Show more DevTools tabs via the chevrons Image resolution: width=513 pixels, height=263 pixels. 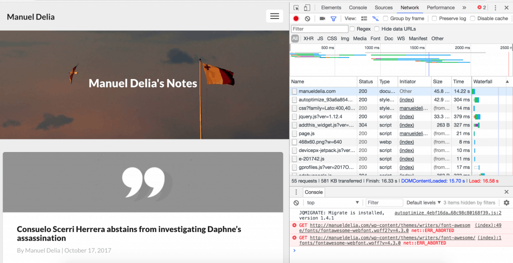pos(464,7)
